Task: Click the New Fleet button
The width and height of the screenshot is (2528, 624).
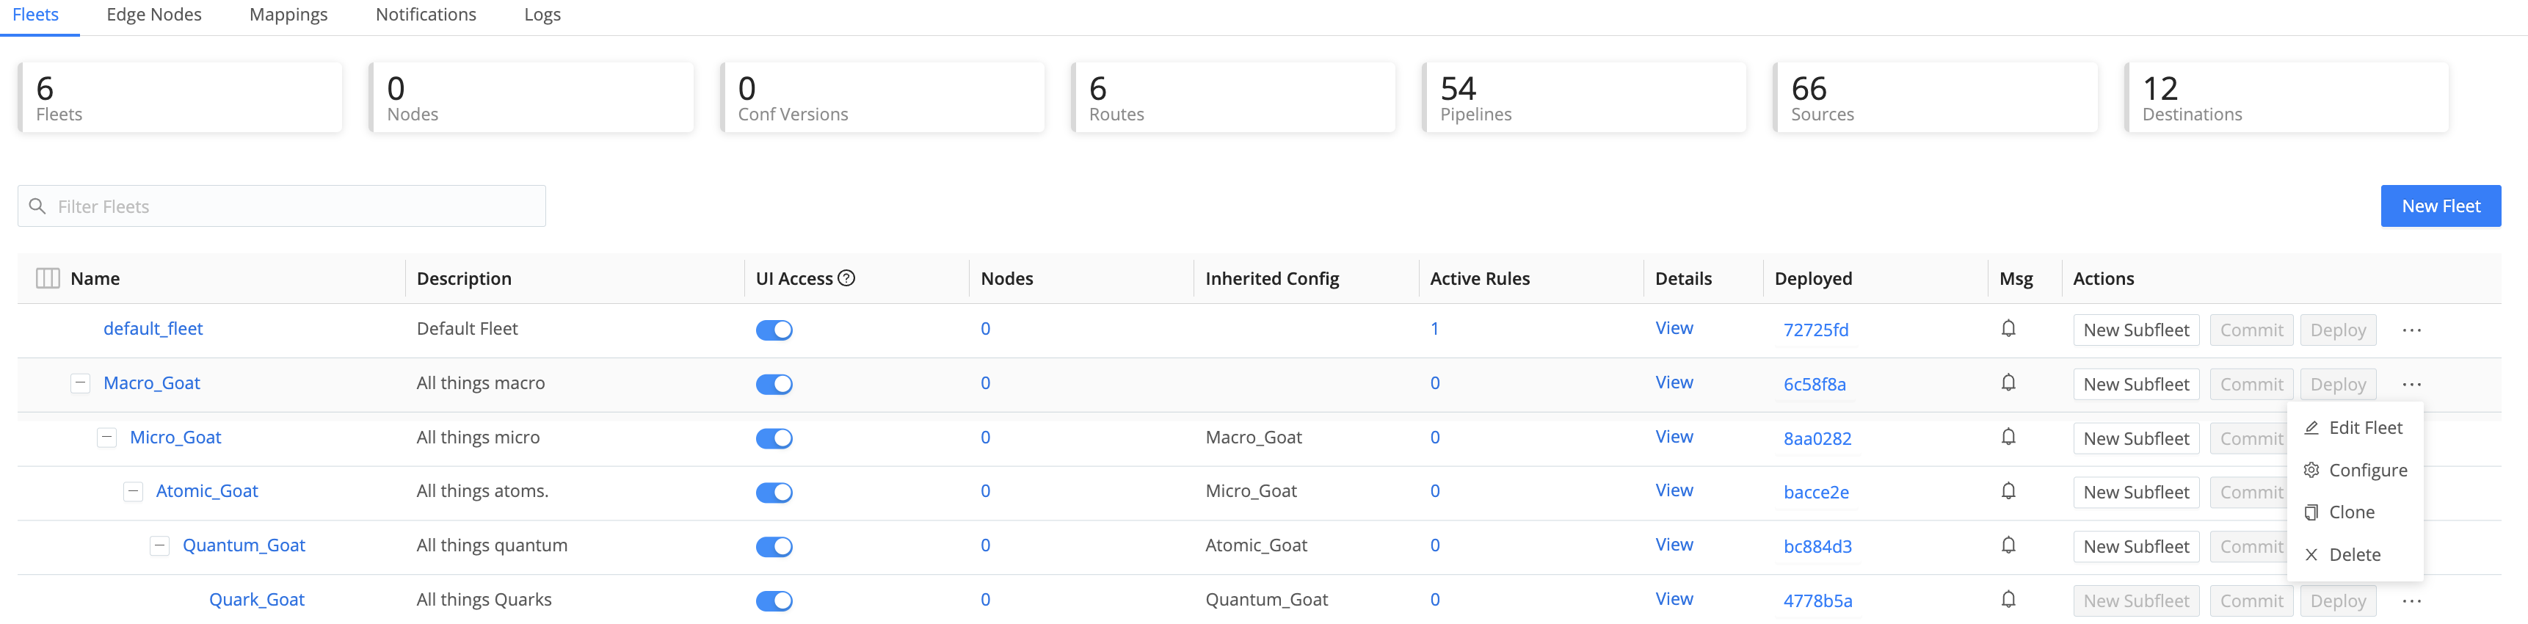Action: (2440, 206)
